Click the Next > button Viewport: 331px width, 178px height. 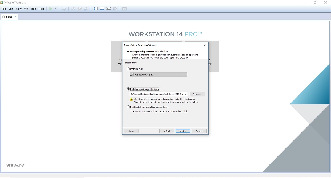tap(183, 131)
